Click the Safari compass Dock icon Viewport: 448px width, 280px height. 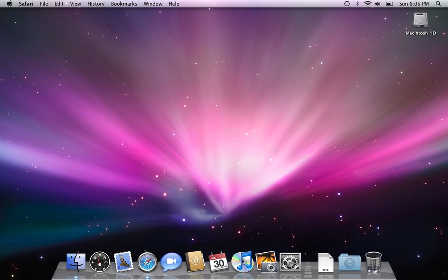[147, 262]
